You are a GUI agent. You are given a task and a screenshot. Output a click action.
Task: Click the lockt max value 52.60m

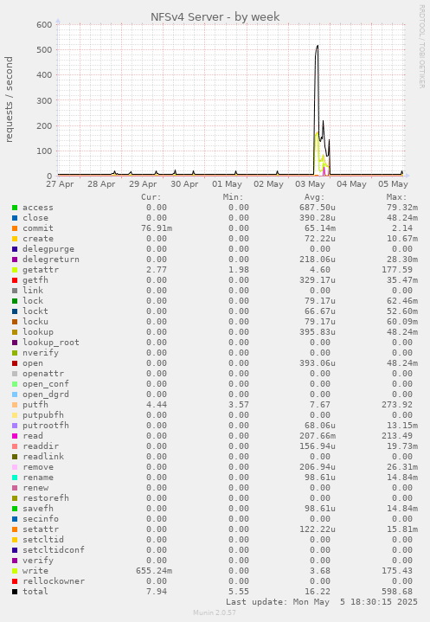click(402, 311)
